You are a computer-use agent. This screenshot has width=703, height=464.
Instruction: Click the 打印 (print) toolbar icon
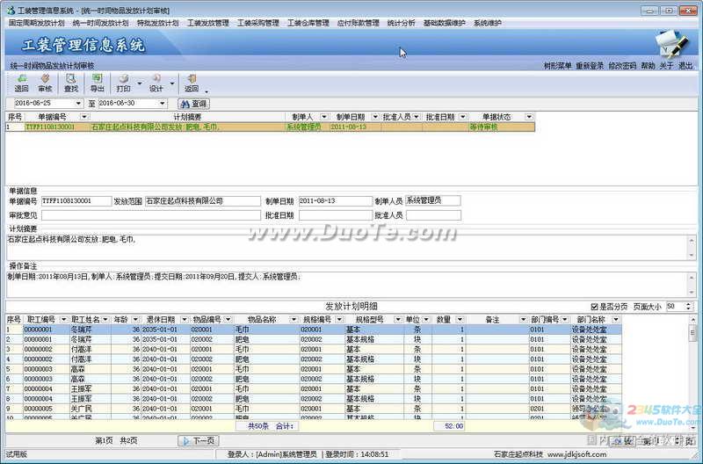point(124,83)
